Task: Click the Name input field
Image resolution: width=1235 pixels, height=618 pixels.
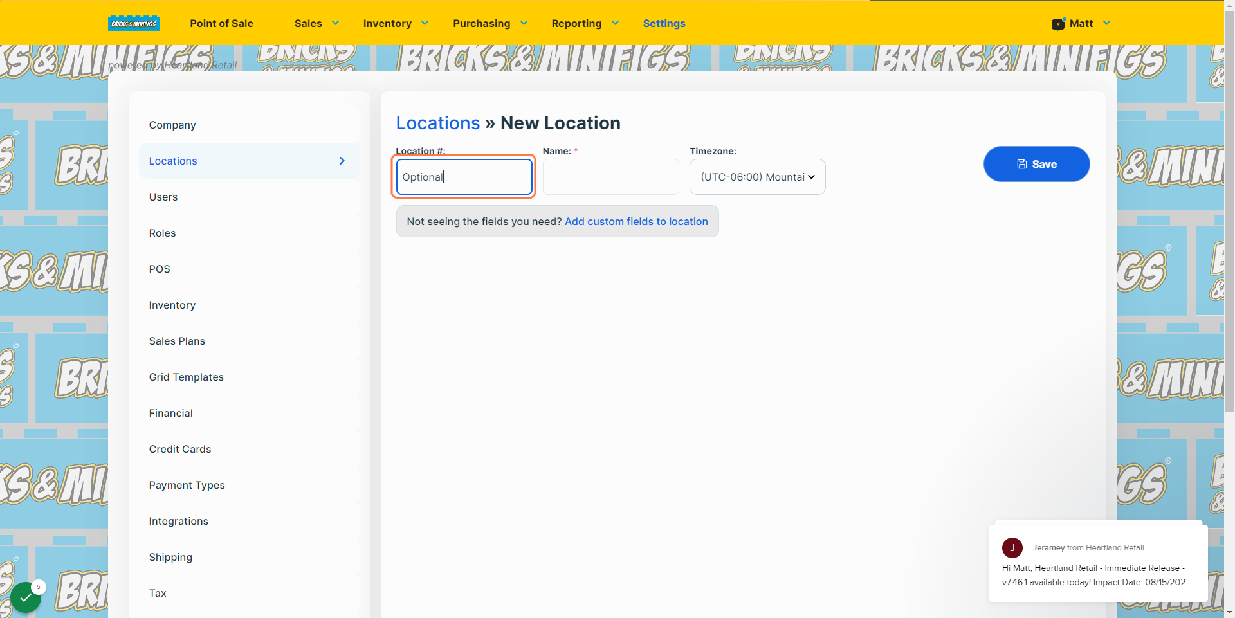Action: (x=610, y=177)
